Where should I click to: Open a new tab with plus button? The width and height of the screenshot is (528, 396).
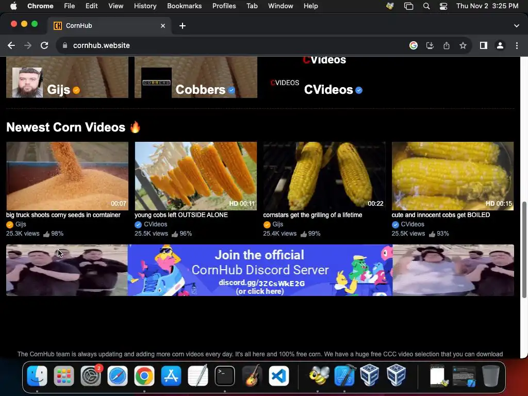182,26
